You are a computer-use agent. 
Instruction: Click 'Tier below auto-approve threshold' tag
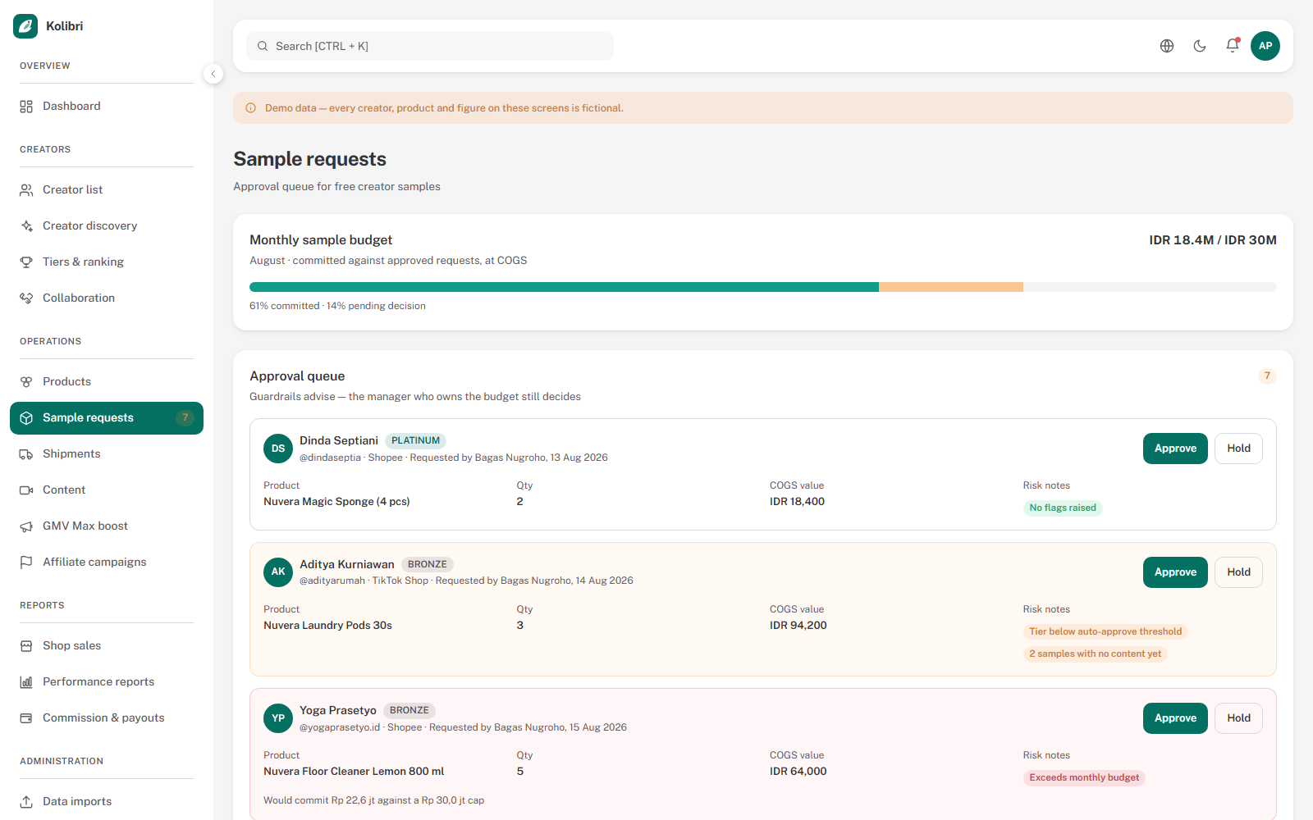pyautogui.click(x=1105, y=632)
